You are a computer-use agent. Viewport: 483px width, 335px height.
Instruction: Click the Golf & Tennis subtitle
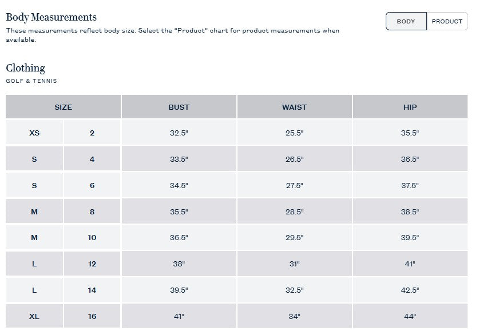(31, 81)
